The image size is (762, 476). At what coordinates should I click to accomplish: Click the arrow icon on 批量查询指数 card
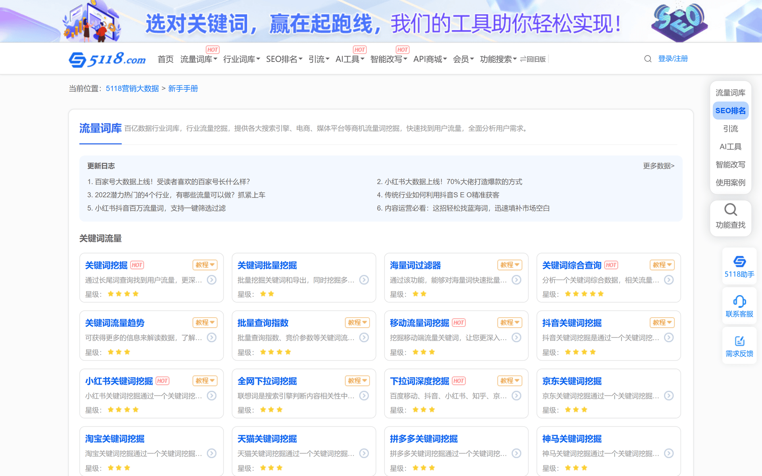tap(364, 337)
